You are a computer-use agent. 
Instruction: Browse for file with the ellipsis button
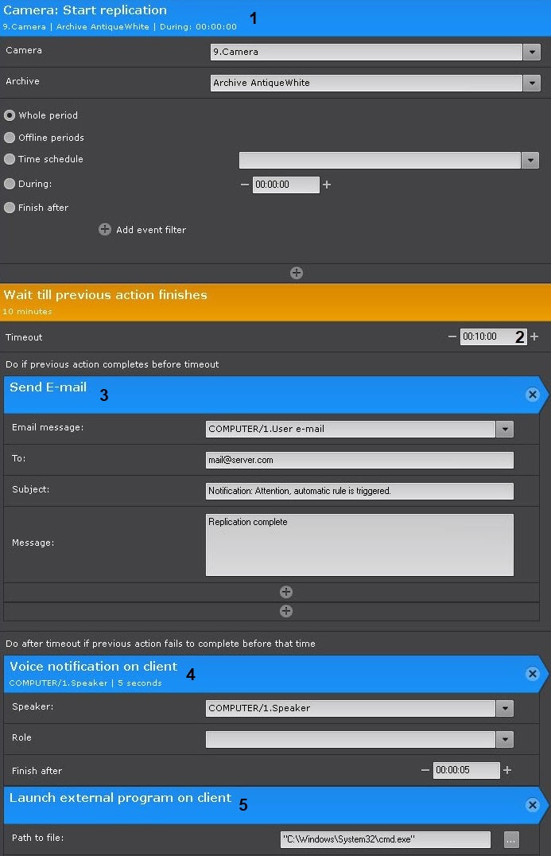pos(511,839)
